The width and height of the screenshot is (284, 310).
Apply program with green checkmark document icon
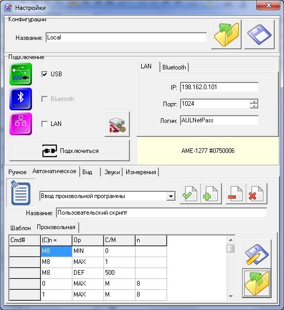point(190,193)
